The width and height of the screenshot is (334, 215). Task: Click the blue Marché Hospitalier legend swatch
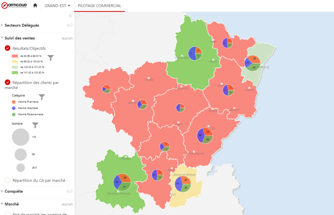point(14,108)
